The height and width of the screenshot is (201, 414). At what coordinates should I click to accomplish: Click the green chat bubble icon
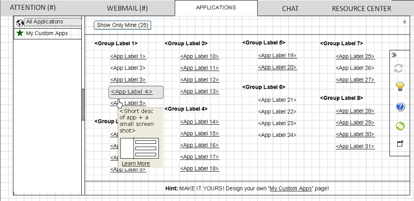[x=400, y=126]
